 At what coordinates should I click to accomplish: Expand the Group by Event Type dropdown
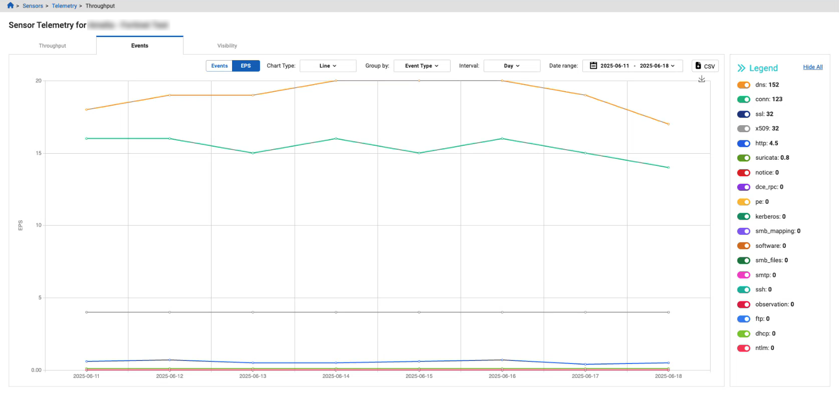coord(422,66)
